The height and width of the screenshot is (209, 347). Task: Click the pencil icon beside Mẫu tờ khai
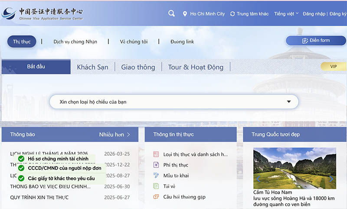[156, 175]
